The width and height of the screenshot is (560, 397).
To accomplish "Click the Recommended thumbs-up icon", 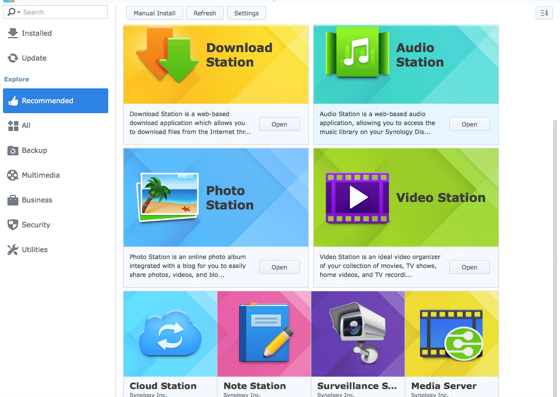I will (x=13, y=101).
